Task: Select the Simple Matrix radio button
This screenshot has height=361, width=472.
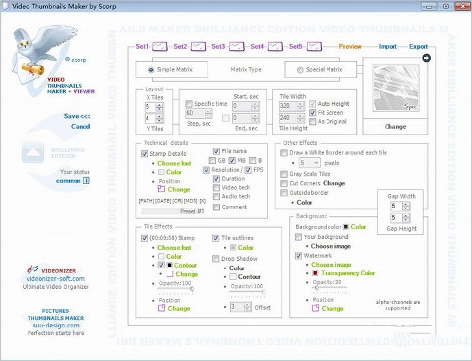Action: [x=151, y=70]
